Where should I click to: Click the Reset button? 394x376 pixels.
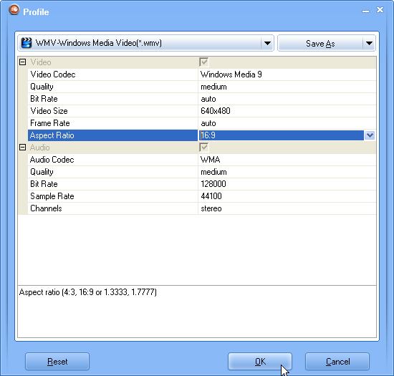[57, 362]
